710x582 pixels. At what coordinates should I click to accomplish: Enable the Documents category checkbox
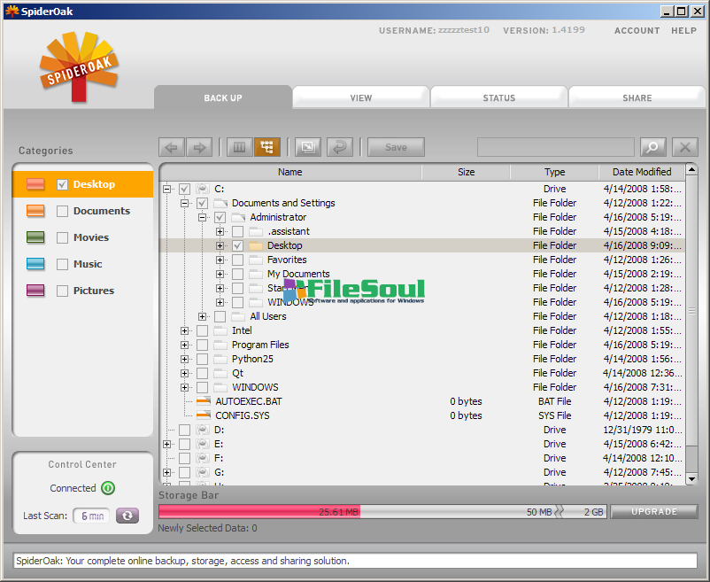[62, 212]
